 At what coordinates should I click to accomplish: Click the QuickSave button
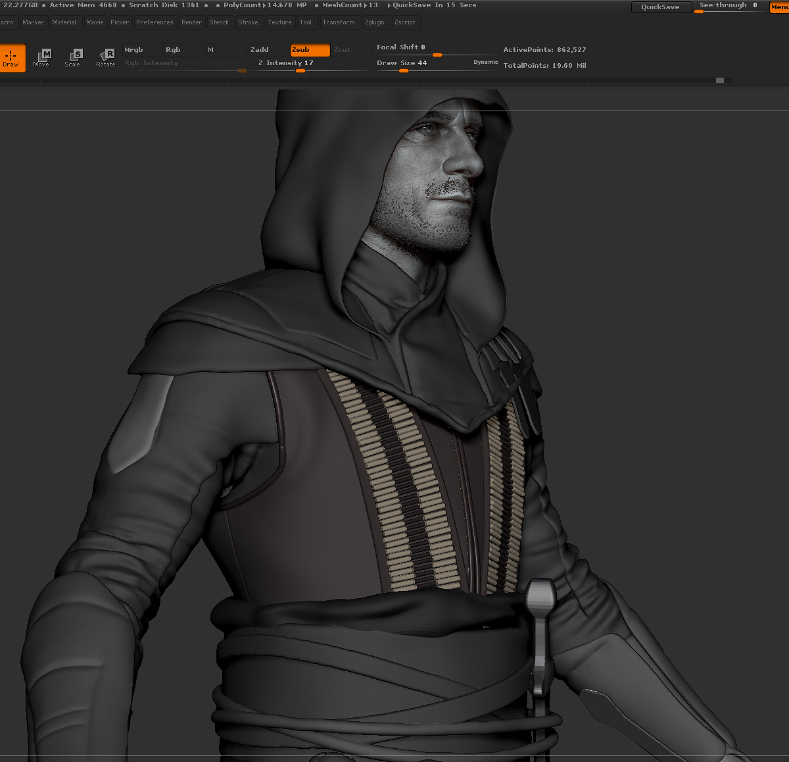click(x=661, y=7)
